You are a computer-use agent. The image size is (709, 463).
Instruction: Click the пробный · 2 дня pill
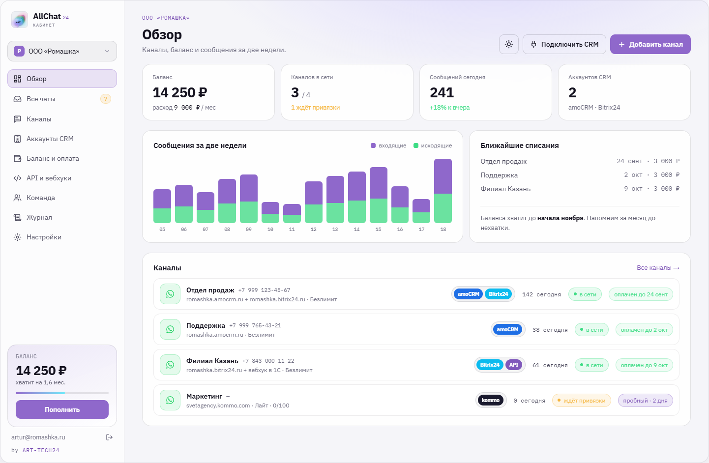645,401
